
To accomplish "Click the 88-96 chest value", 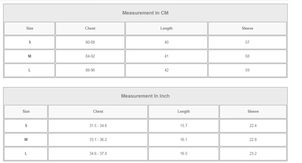I will 90,70.
